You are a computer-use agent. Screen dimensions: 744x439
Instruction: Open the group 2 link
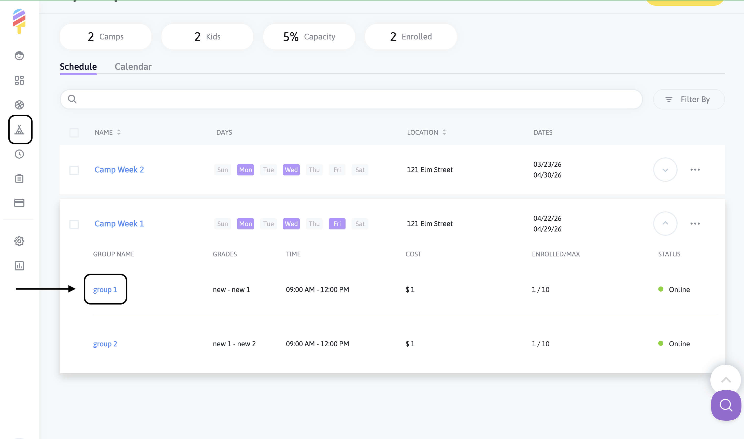[105, 344]
